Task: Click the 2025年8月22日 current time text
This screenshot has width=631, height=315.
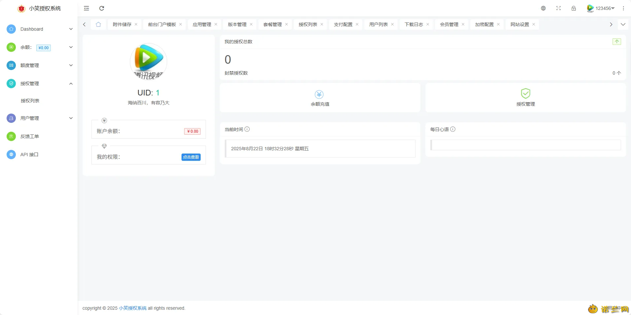Action: pos(270,149)
